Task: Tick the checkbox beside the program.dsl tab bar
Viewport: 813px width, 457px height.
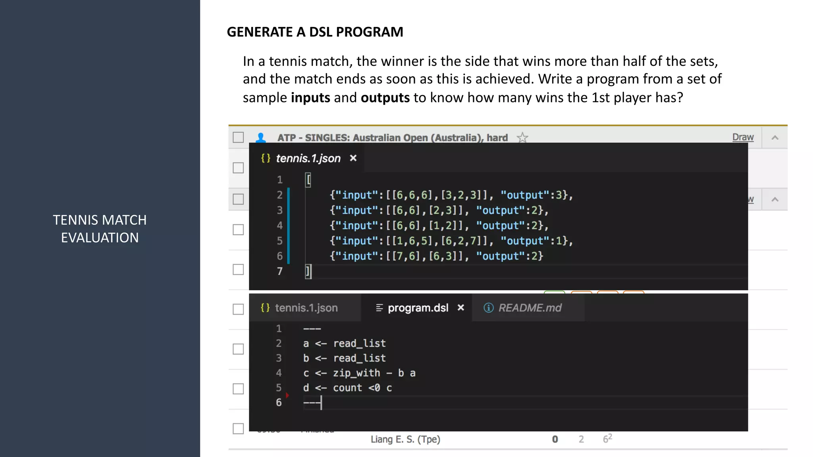Action: click(238, 309)
